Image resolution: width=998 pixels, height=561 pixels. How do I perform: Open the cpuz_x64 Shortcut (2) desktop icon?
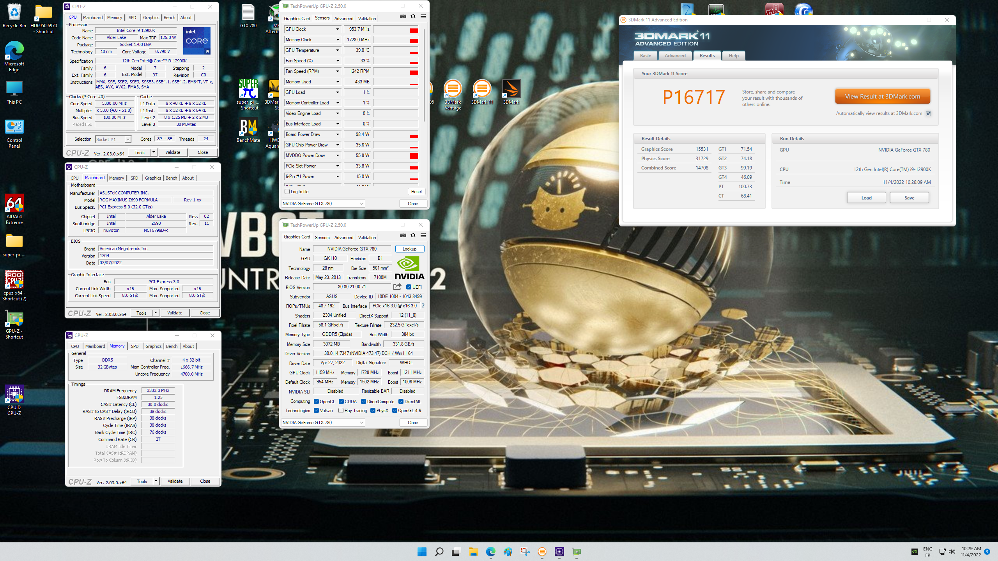coord(14,286)
